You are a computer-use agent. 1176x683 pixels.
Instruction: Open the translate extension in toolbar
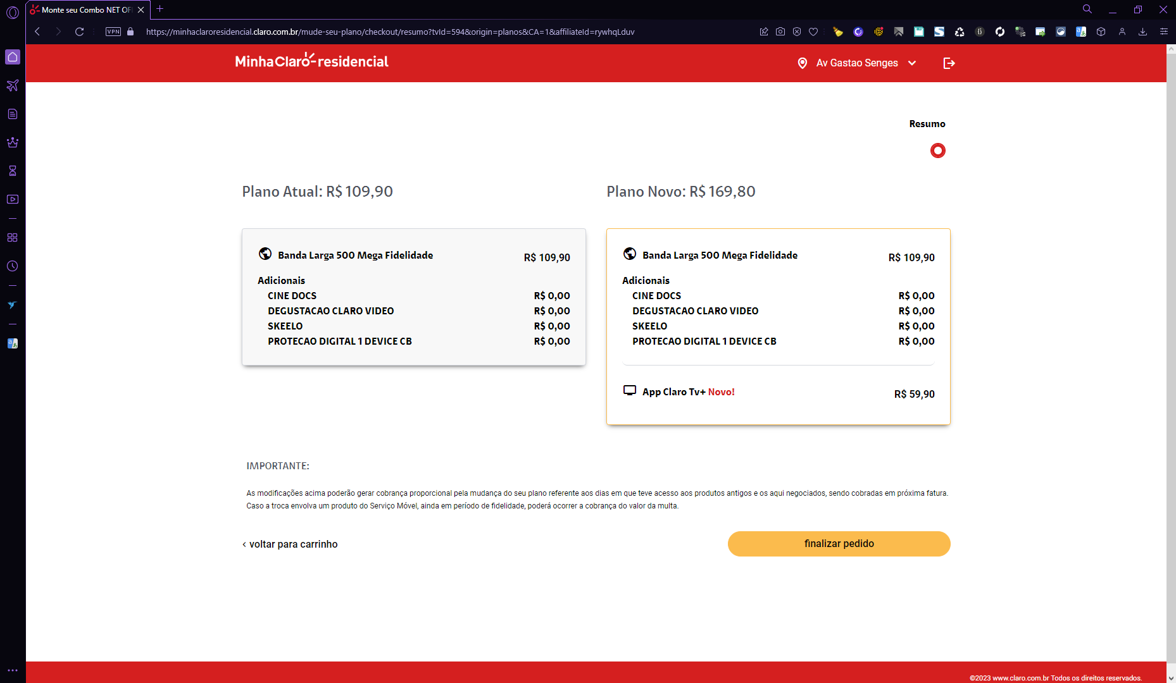coord(1081,32)
